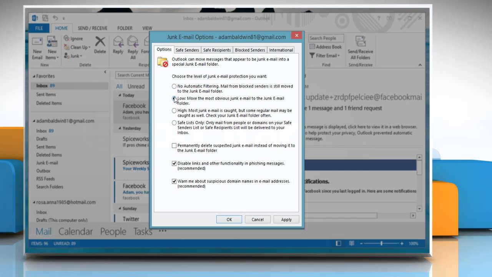The height and width of the screenshot is (277, 492).
Task: Switch to the Blocked Senders tab
Action: pyautogui.click(x=250, y=50)
